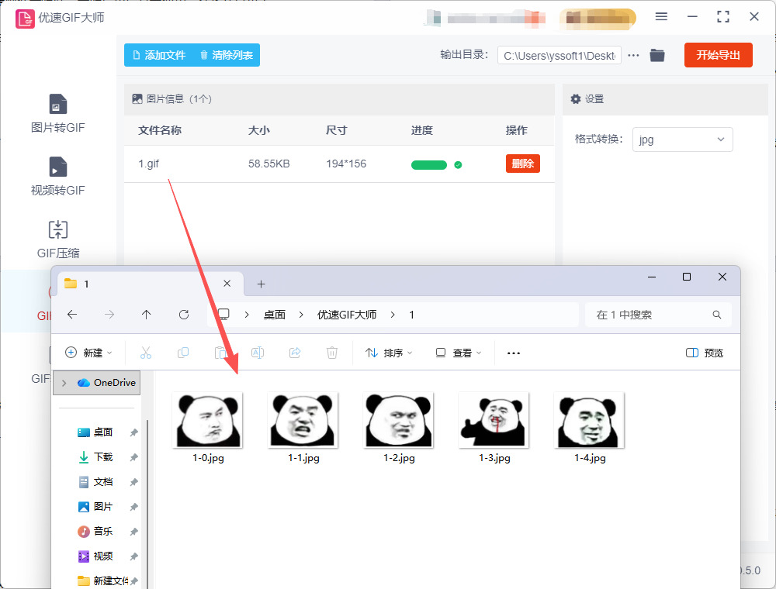Open hamburger menu in 优速GIF大师 title bar
This screenshot has width=776, height=589.
tap(661, 17)
